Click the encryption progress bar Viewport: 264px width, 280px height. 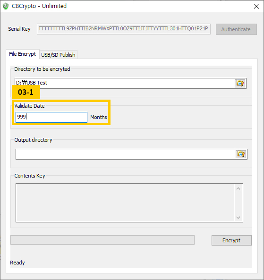[x=102, y=240]
